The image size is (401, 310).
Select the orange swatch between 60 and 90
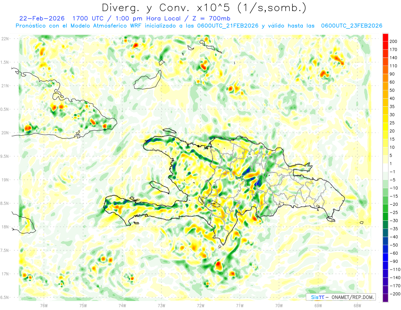click(386, 78)
